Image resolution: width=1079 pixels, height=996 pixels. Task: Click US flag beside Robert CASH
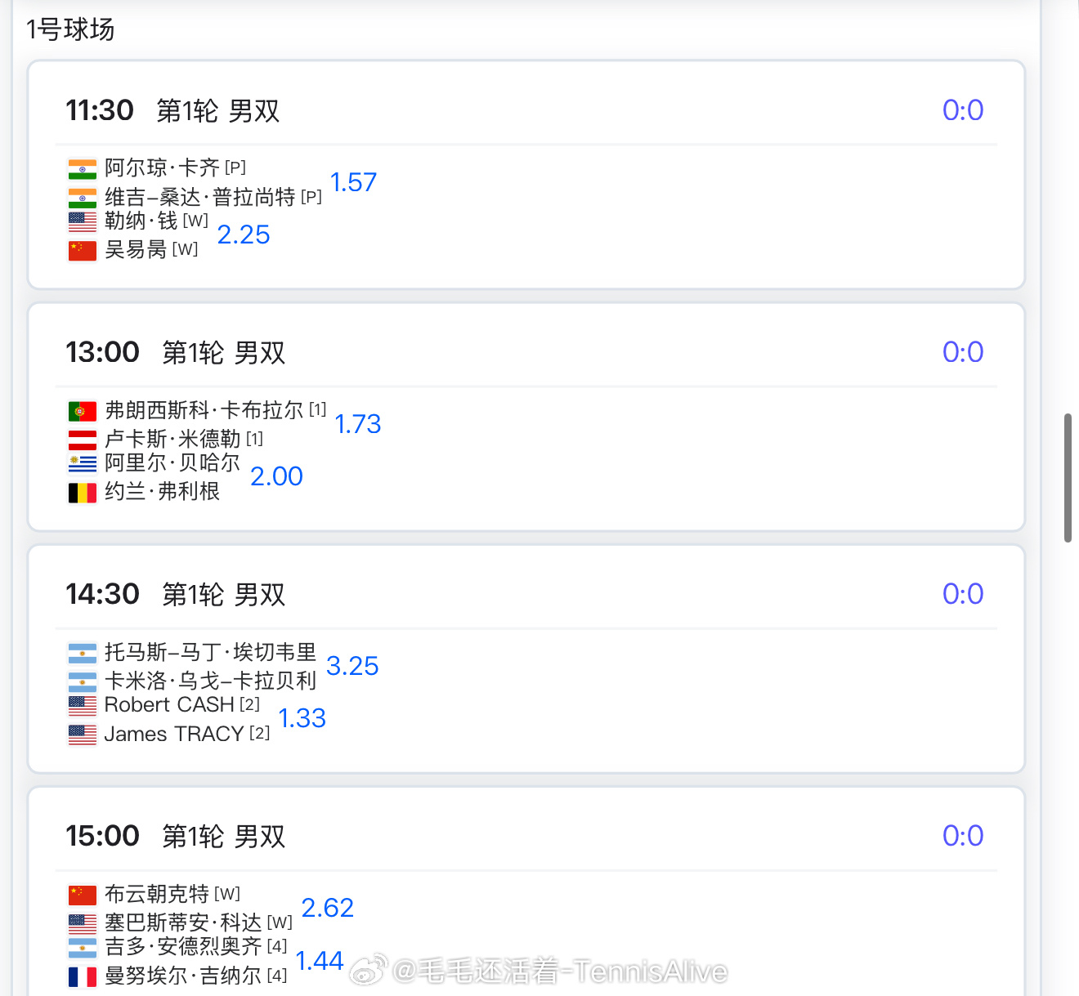[83, 706]
